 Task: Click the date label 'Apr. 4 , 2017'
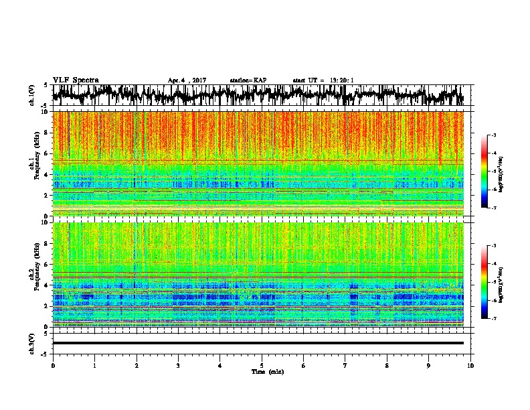187,80
